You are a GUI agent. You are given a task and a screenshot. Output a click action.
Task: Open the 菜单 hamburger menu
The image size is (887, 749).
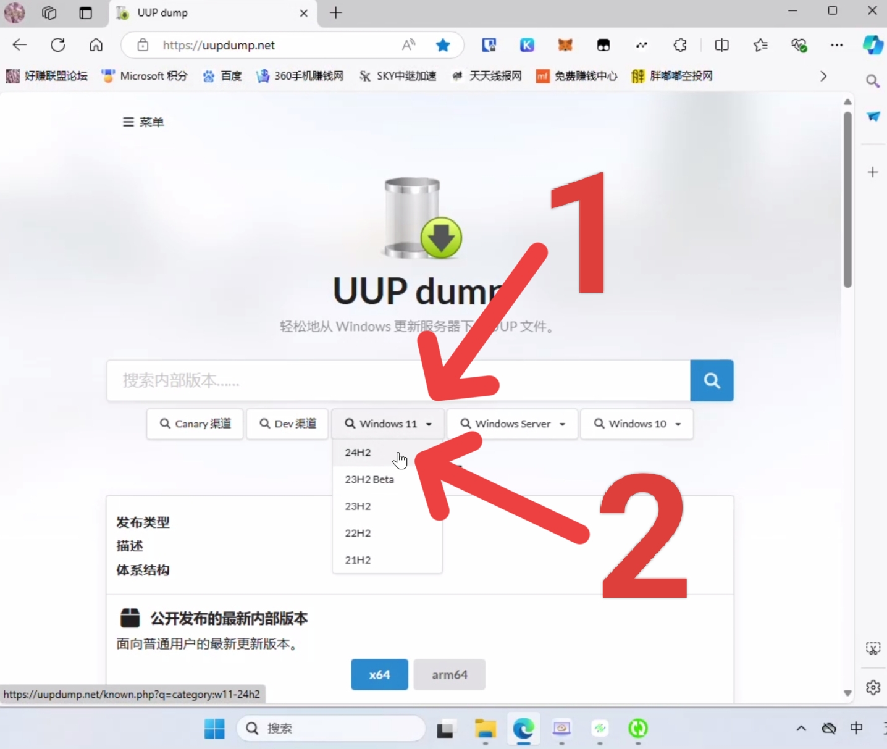tap(143, 122)
